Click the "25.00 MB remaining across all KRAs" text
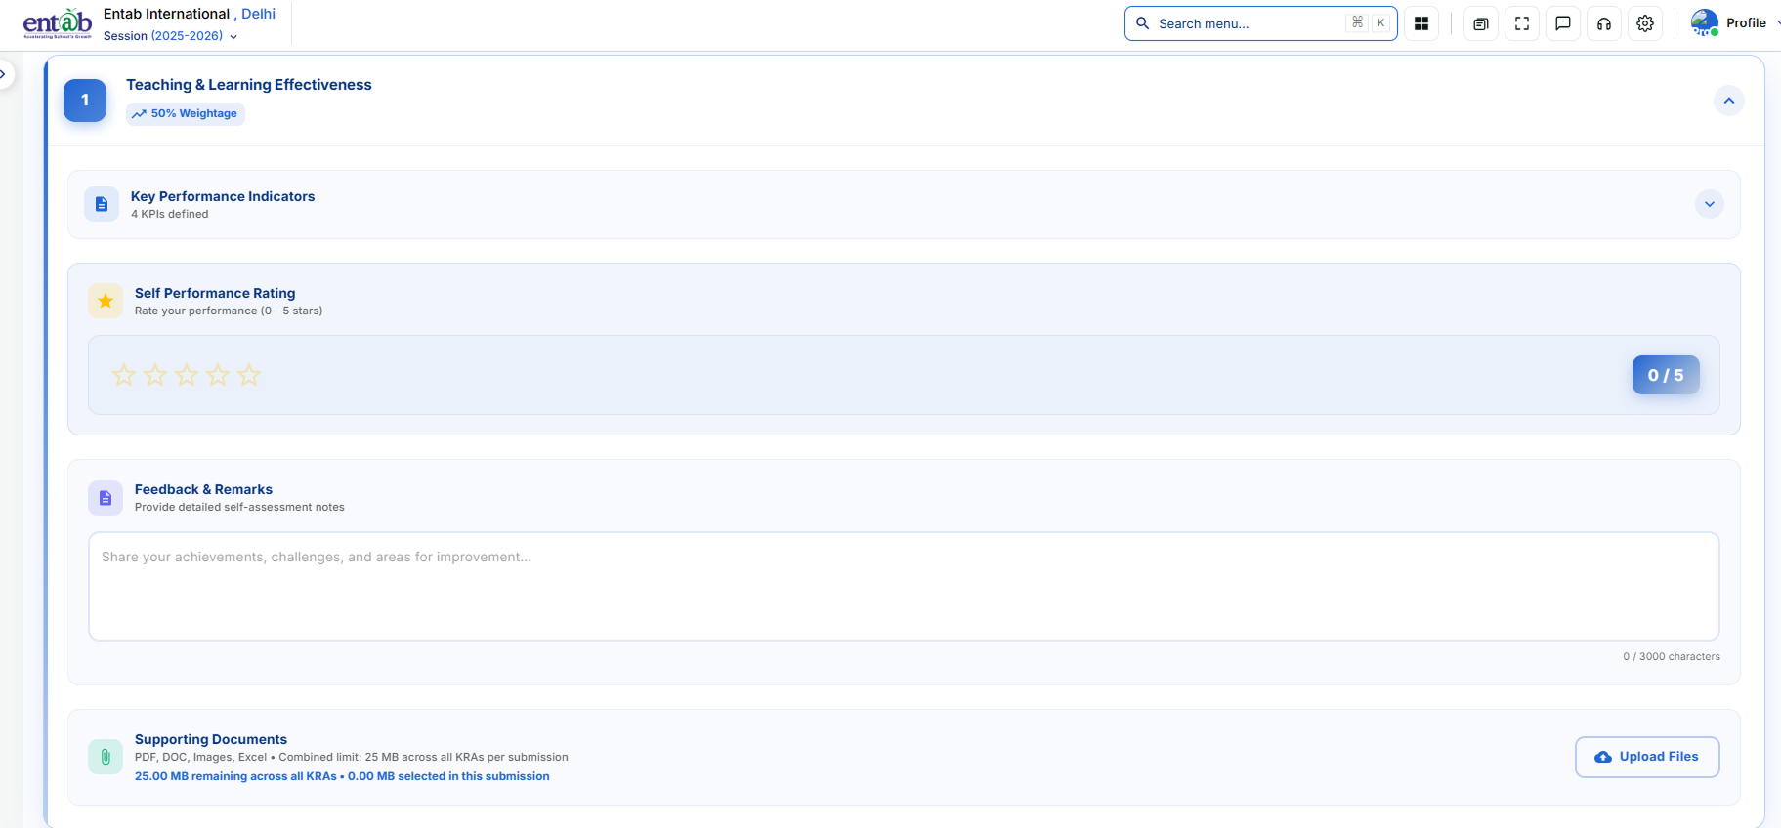This screenshot has width=1781, height=828. pos(235,776)
